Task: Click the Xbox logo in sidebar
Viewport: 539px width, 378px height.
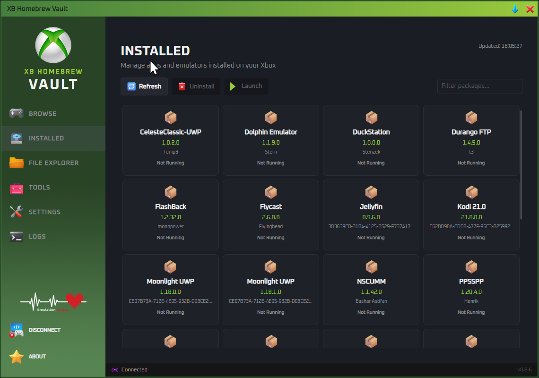Action: point(53,45)
